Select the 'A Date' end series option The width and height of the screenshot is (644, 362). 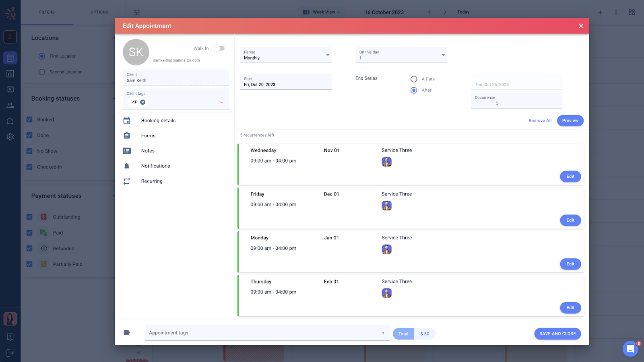click(x=414, y=79)
